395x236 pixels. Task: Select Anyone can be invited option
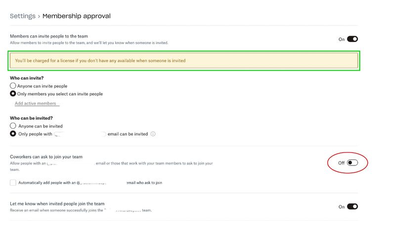(x=13, y=126)
